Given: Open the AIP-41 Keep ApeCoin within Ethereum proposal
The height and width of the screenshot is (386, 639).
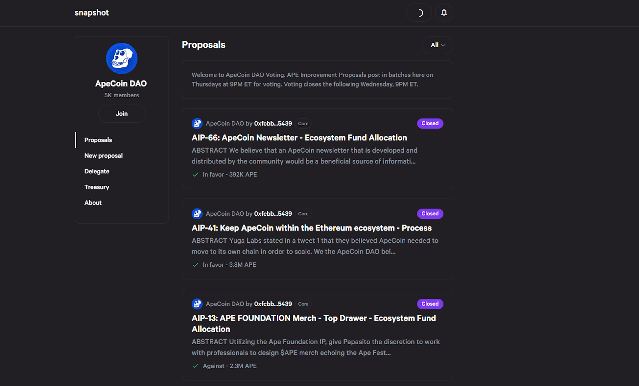Looking at the screenshot, I should pyautogui.click(x=312, y=228).
